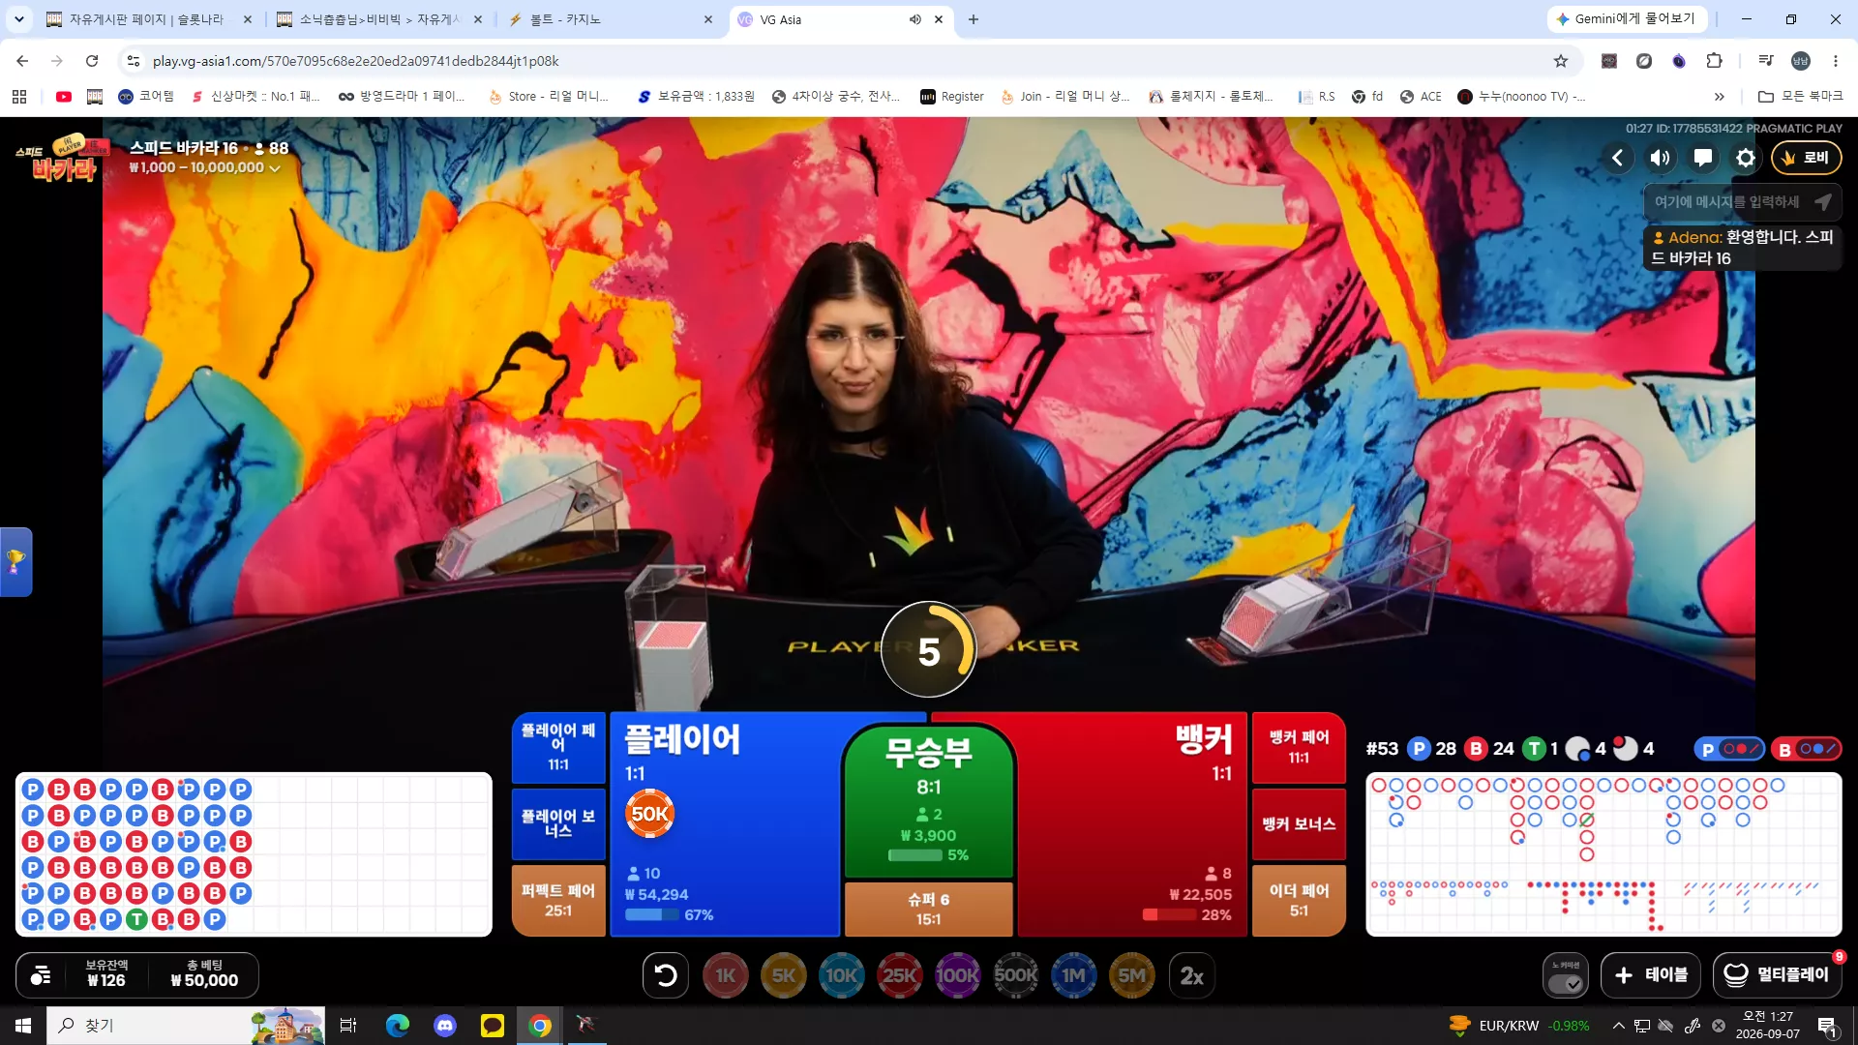This screenshot has width=1858, height=1045.
Task: Select the 100K chip
Action: 957,975
